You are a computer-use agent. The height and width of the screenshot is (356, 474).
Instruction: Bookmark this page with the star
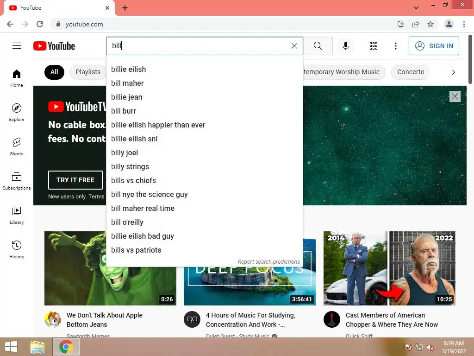pos(430,24)
